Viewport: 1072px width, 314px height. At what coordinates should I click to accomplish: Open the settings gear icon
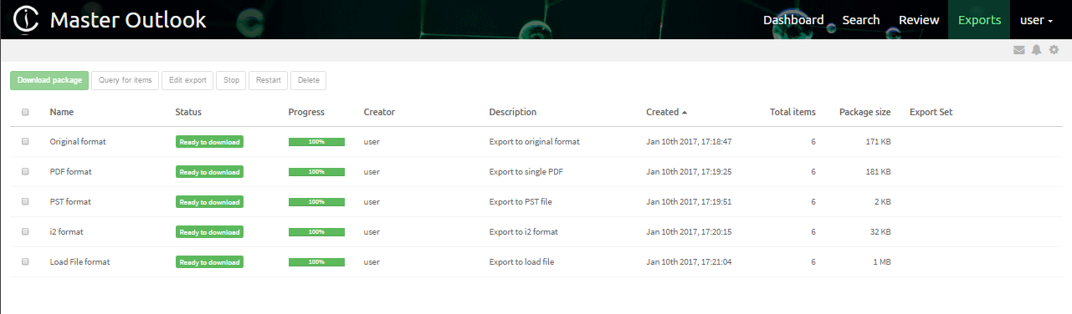[x=1054, y=50]
